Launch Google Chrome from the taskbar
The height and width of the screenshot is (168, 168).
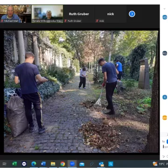pyautogui.click(x=63, y=164)
